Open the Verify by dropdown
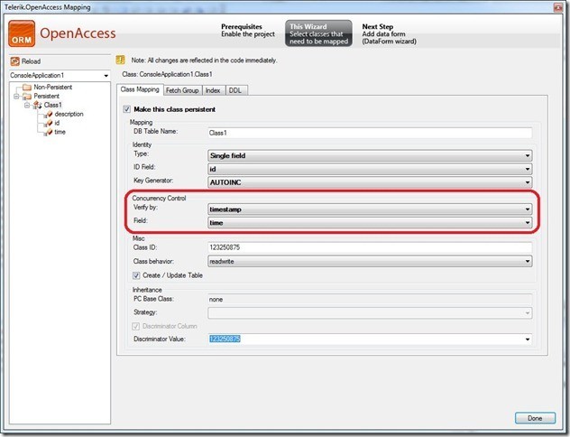 click(x=370, y=209)
